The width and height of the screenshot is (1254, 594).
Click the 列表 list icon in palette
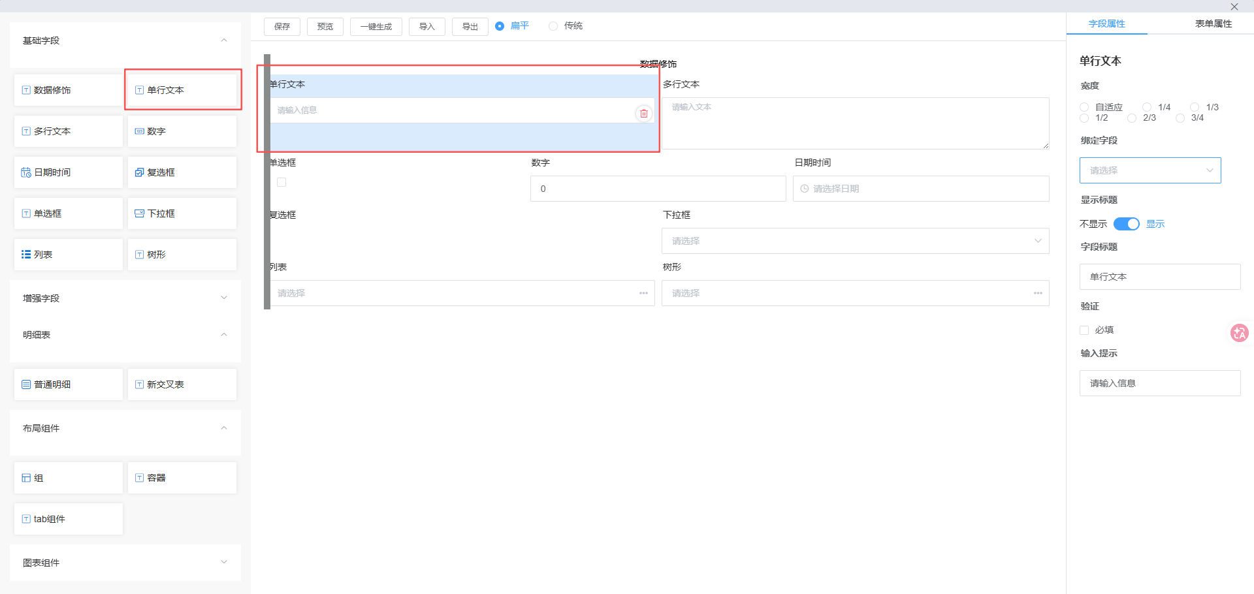coord(26,255)
